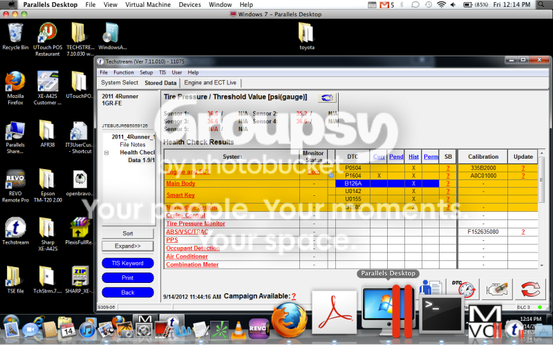553x345 pixels.
Task: Click the Pend column header link
Action: [x=396, y=157]
